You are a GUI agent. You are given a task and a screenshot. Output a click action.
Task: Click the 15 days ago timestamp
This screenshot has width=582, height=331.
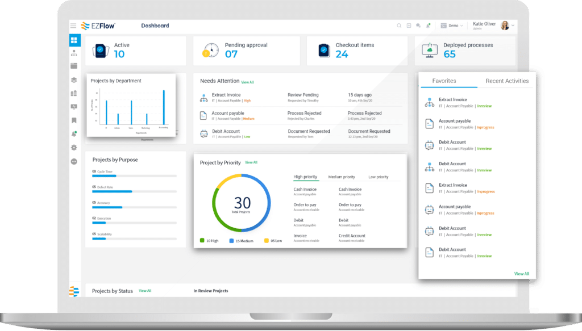pos(360,95)
